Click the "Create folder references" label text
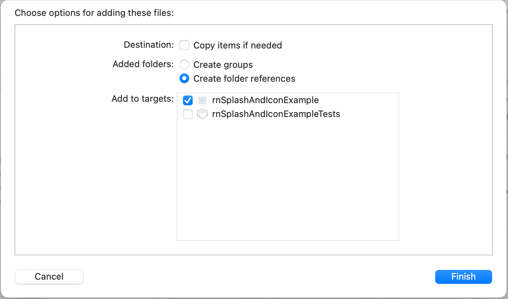The height and width of the screenshot is (299, 508). point(244,79)
